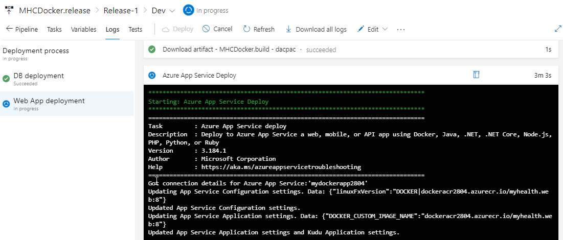Viewport: 563px width, 240px height.
Task: Switch to the Tasks tab
Action: (x=54, y=30)
